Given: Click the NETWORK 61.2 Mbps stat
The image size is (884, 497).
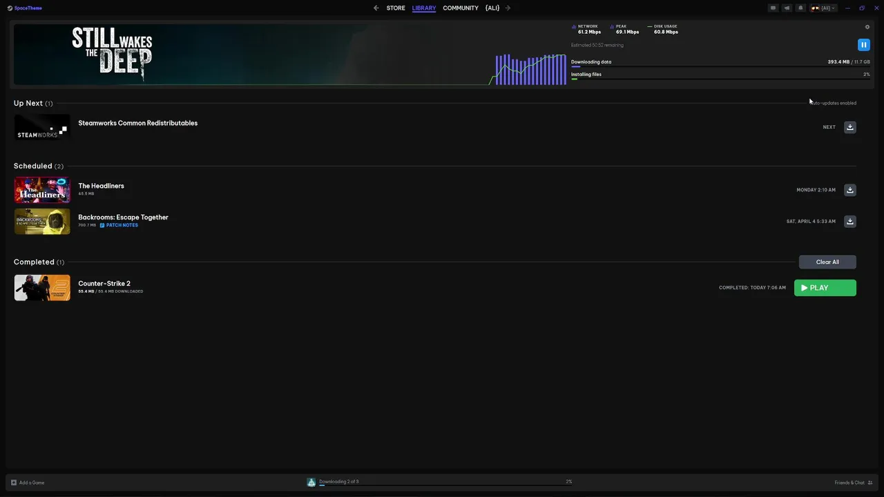Looking at the screenshot, I should tap(586, 29).
